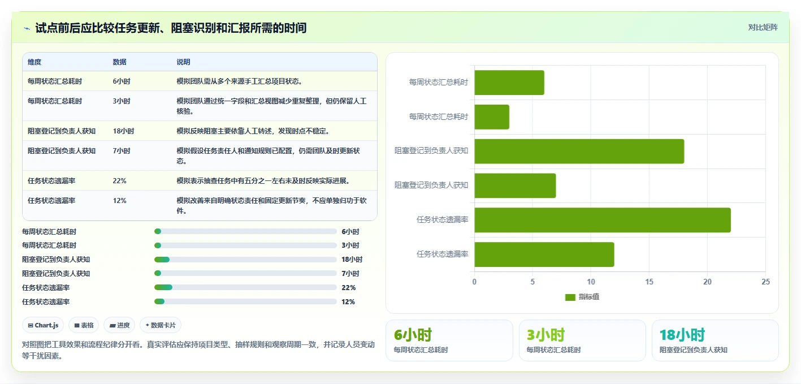The height and width of the screenshot is (384, 801).
Task: Select the 数据卡片 chip
Action: click(161, 325)
